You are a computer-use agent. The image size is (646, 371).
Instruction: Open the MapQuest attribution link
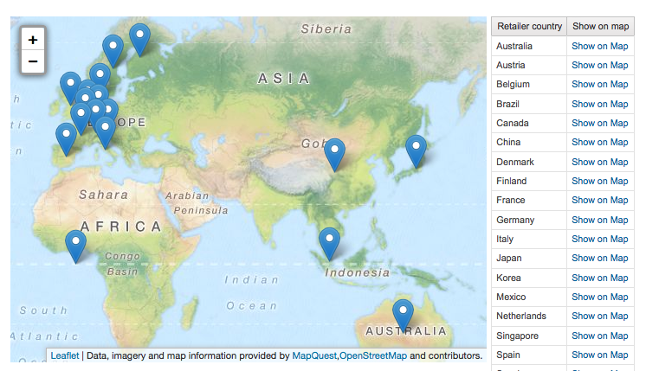(x=314, y=355)
